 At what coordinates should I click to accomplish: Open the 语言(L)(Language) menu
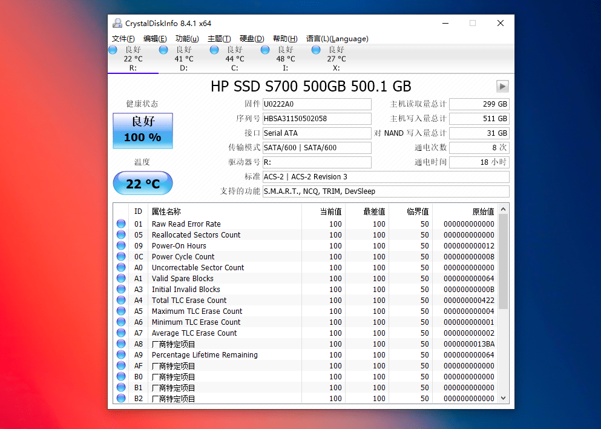[337, 39]
